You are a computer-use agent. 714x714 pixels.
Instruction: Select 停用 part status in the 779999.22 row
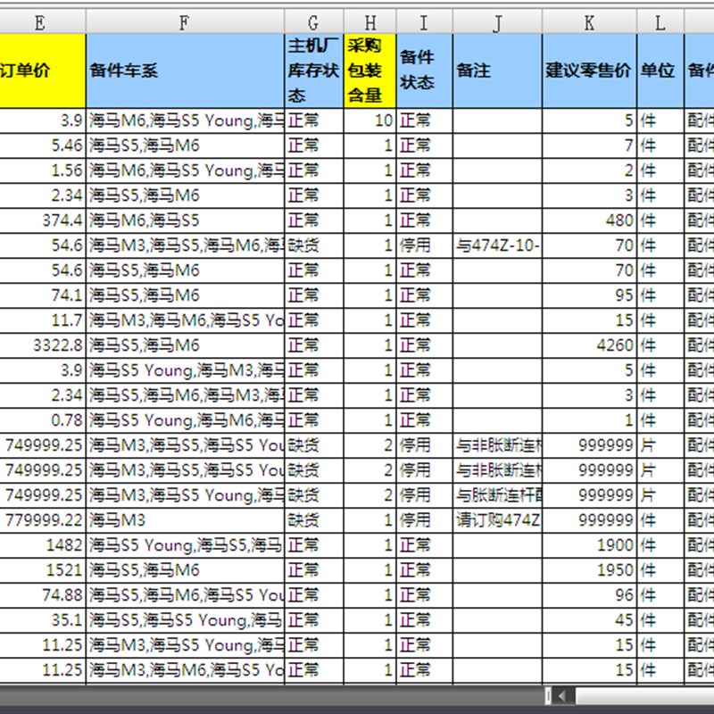point(425,520)
